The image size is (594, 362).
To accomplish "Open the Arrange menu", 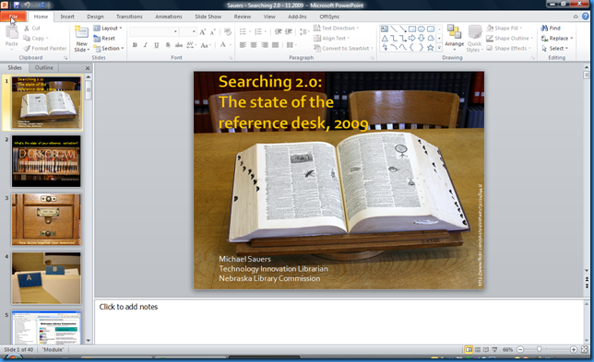I will (x=454, y=38).
